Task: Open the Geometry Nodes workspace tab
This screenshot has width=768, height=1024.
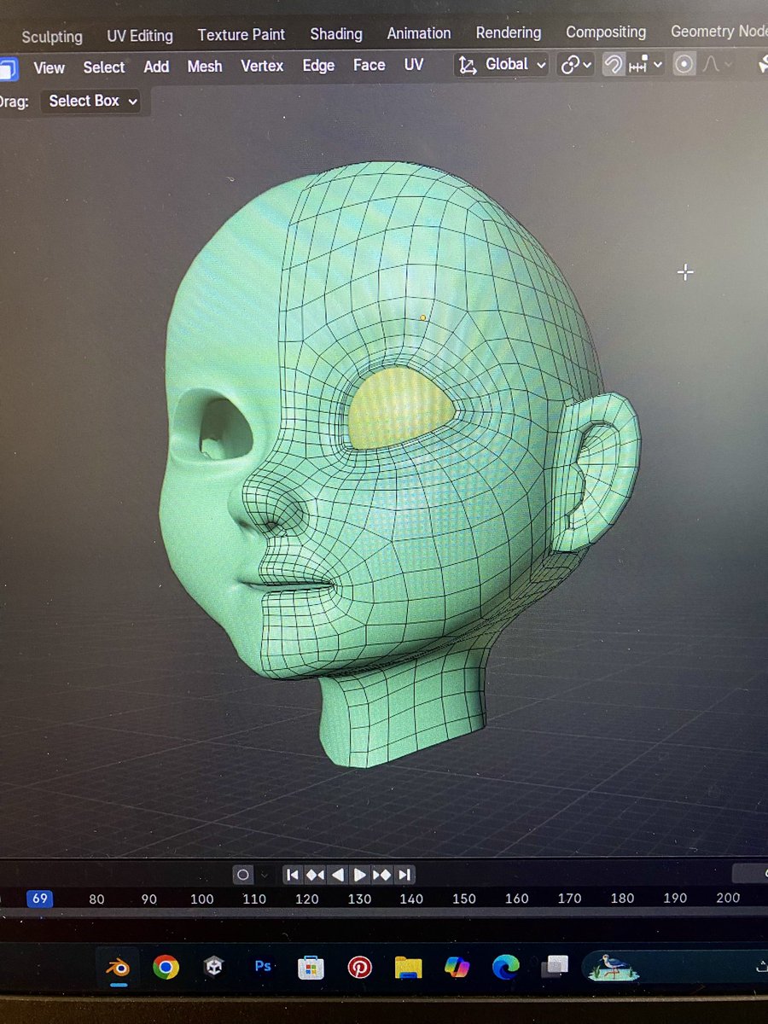Action: pos(719,32)
